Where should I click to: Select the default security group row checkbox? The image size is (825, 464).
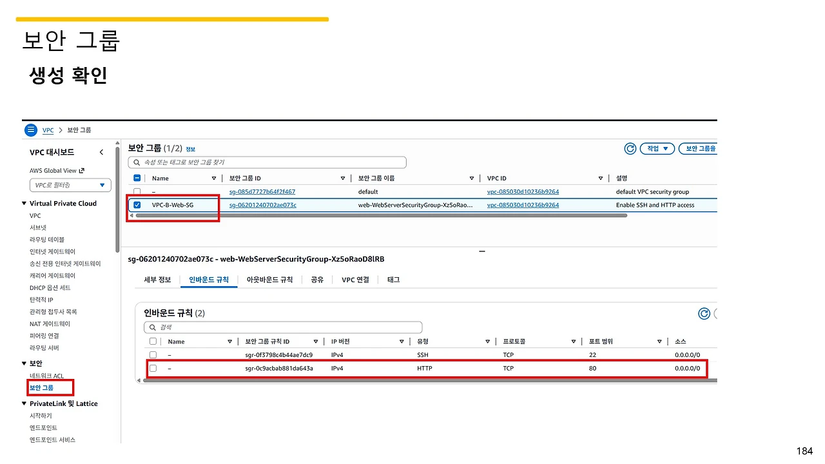(137, 192)
